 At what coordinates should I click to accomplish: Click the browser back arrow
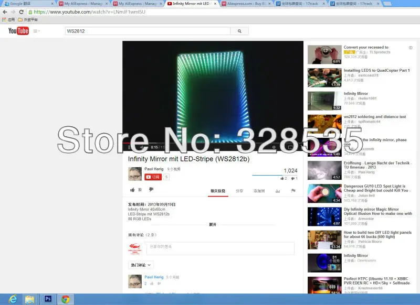click(x=5, y=12)
